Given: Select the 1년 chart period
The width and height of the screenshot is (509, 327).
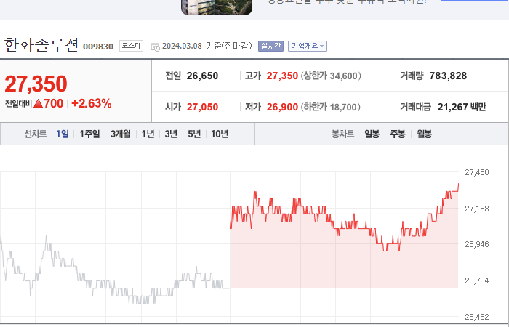Looking at the screenshot, I should point(148,134).
